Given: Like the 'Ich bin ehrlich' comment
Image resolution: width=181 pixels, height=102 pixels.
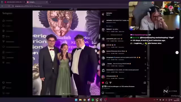Looking at the screenshot, I should click(x=145, y=70).
